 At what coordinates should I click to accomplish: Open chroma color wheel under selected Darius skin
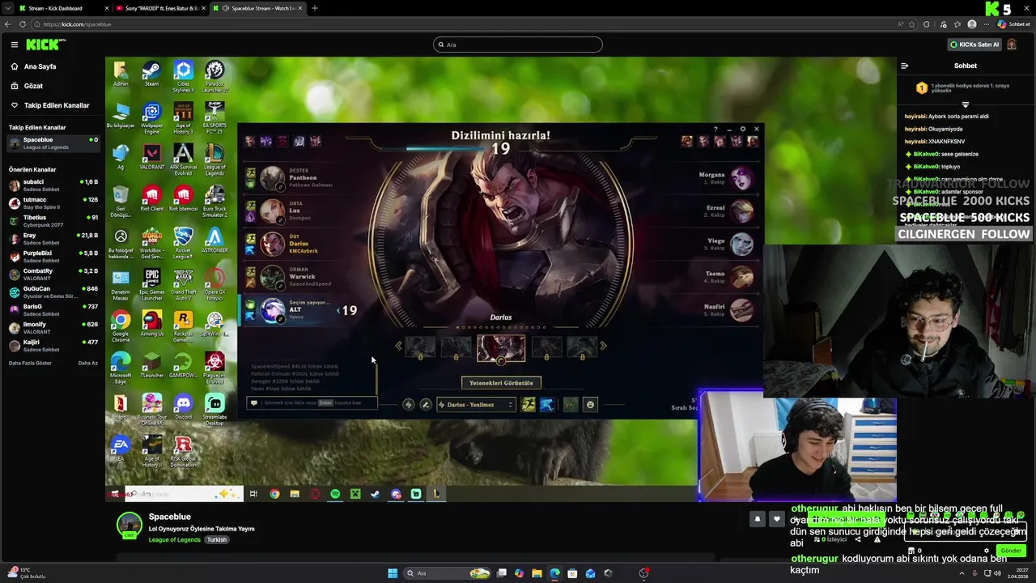click(x=501, y=362)
